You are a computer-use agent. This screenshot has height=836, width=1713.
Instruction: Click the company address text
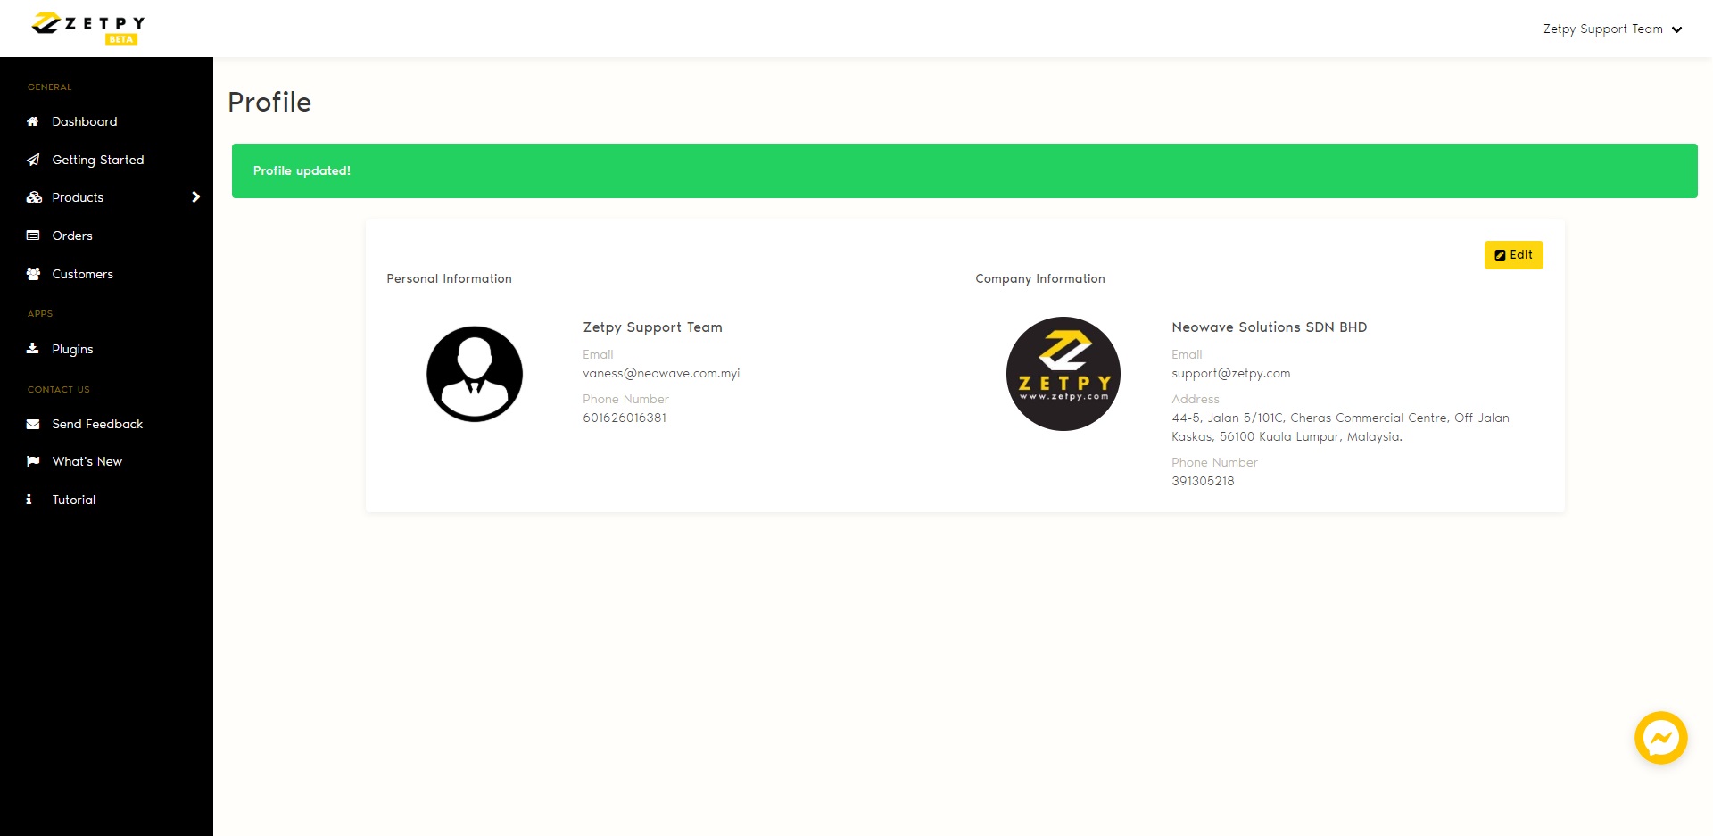[1340, 427]
